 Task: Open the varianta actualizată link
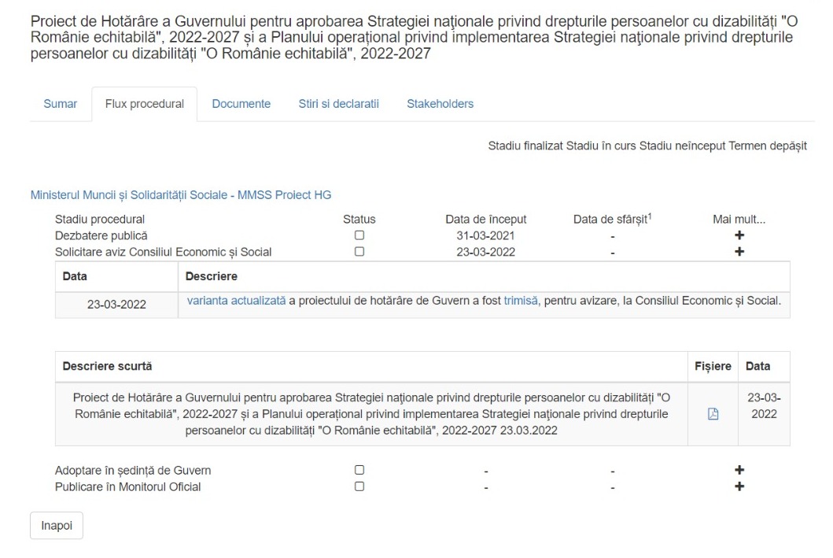(x=237, y=301)
